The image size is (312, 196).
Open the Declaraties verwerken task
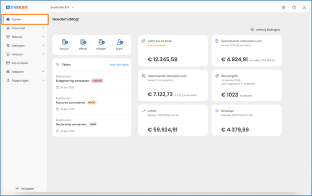71,124
